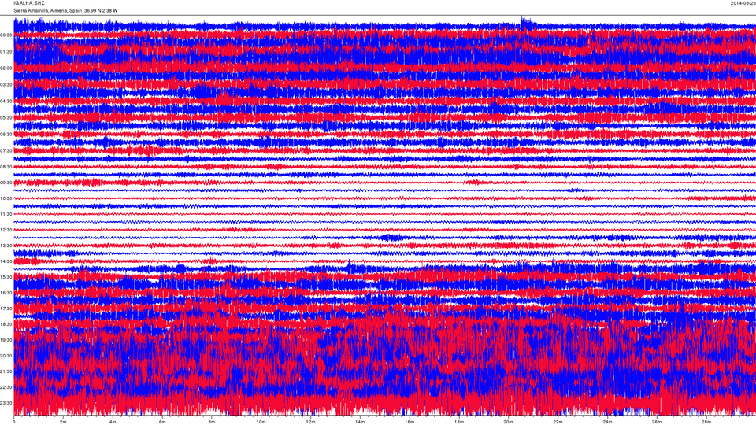Click the station code 'IG.ALHA..SHZ' header
The height and width of the screenshot is (425, 756).
29,3
